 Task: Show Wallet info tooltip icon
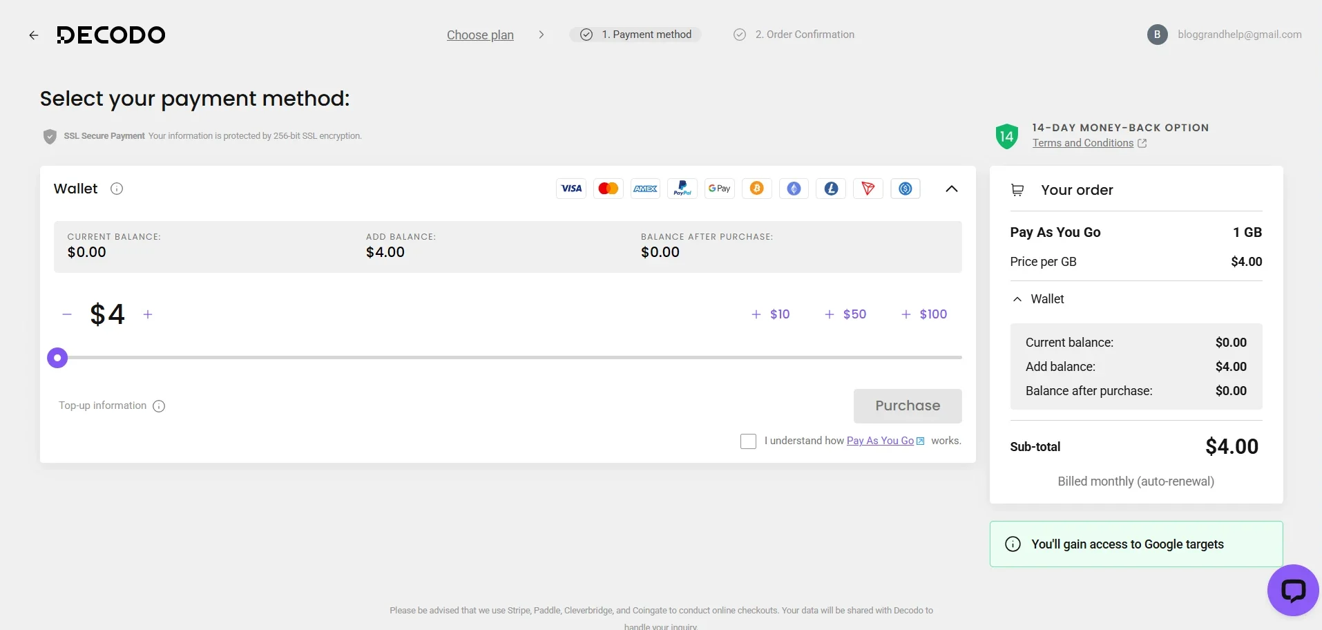pyautogui.click(x=117, y=189)
